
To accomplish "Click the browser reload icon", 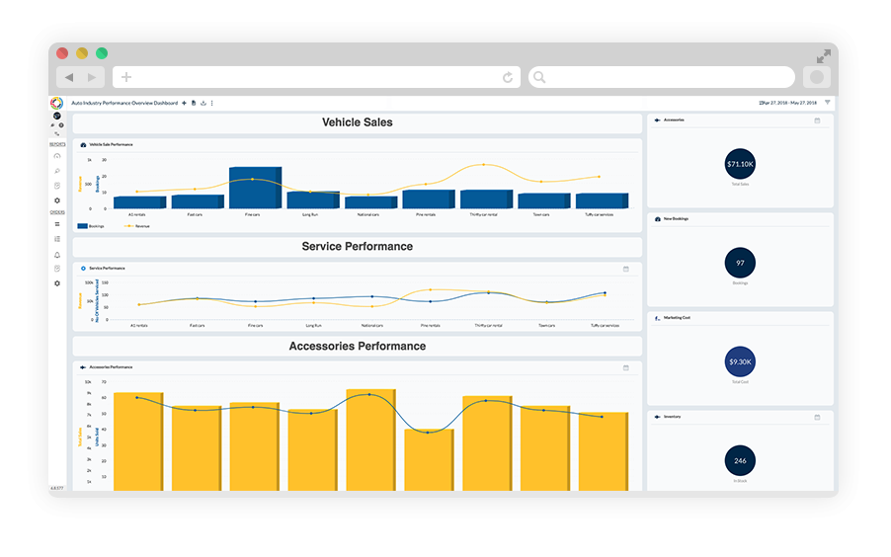I will (508, 77).
